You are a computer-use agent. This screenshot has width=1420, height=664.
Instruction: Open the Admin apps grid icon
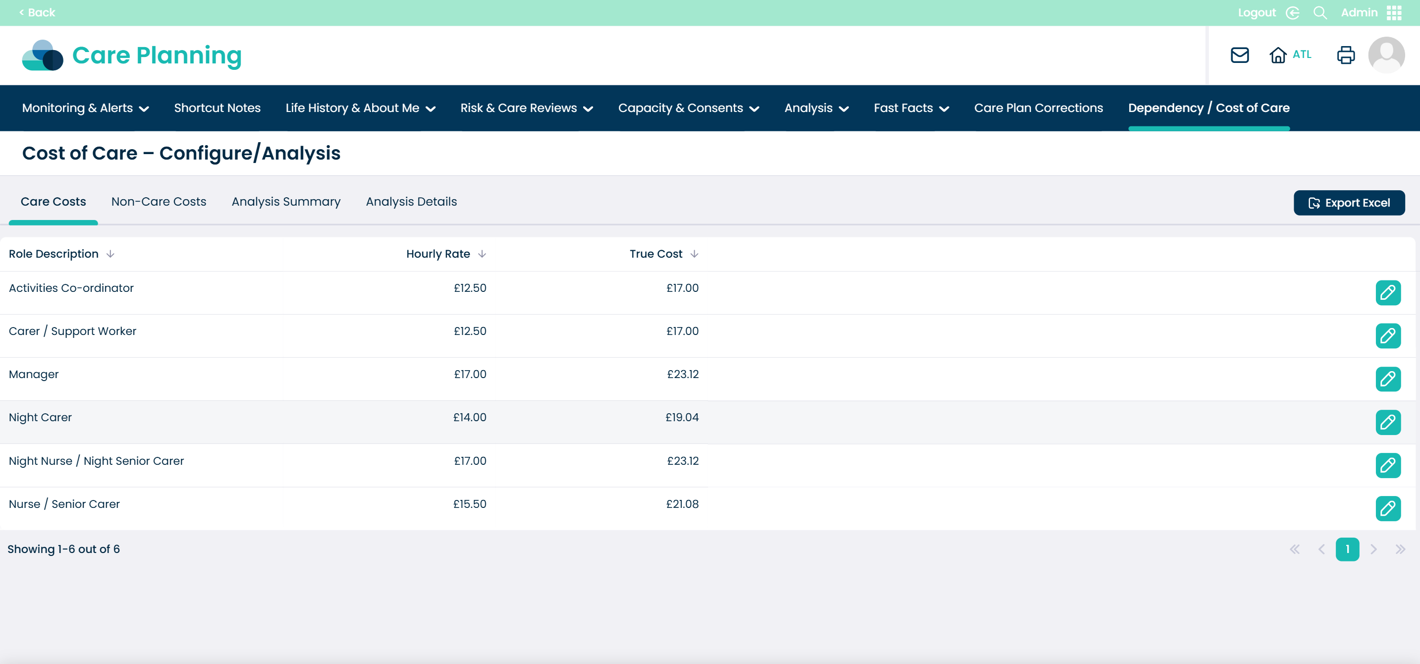(1394, 13)
